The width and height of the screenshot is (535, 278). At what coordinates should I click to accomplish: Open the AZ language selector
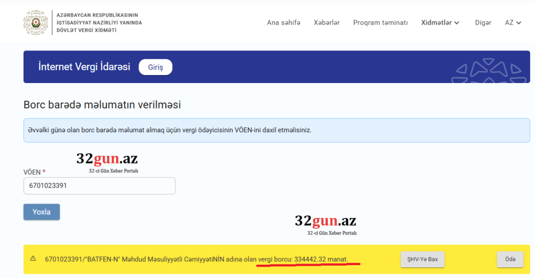[513, 22]
